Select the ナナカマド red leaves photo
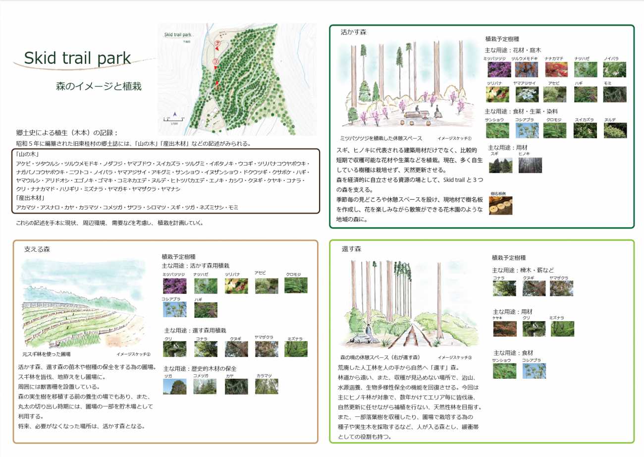 pyautogui.click(x=555, y=69)
